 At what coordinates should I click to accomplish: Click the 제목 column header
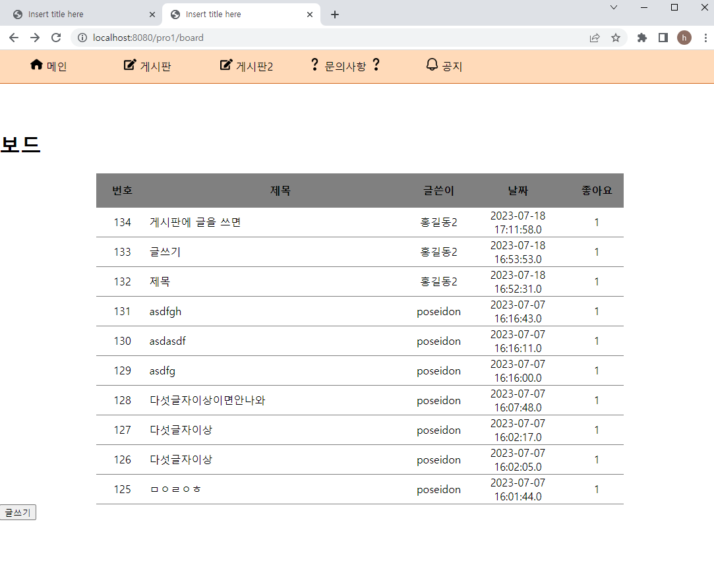coord(280,191)
